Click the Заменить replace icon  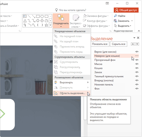pyautogui.click(x=116, y=21)
